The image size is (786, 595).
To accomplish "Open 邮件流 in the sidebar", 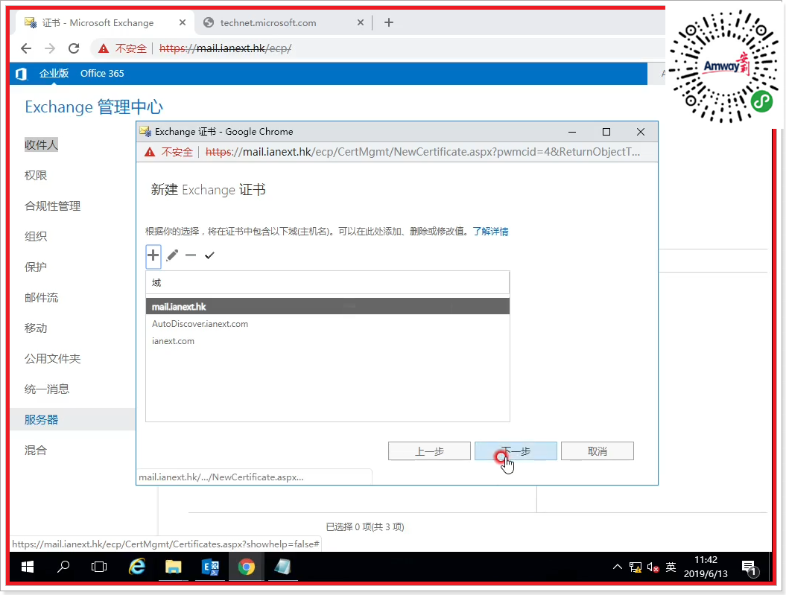I will click(x=42, y=298).
